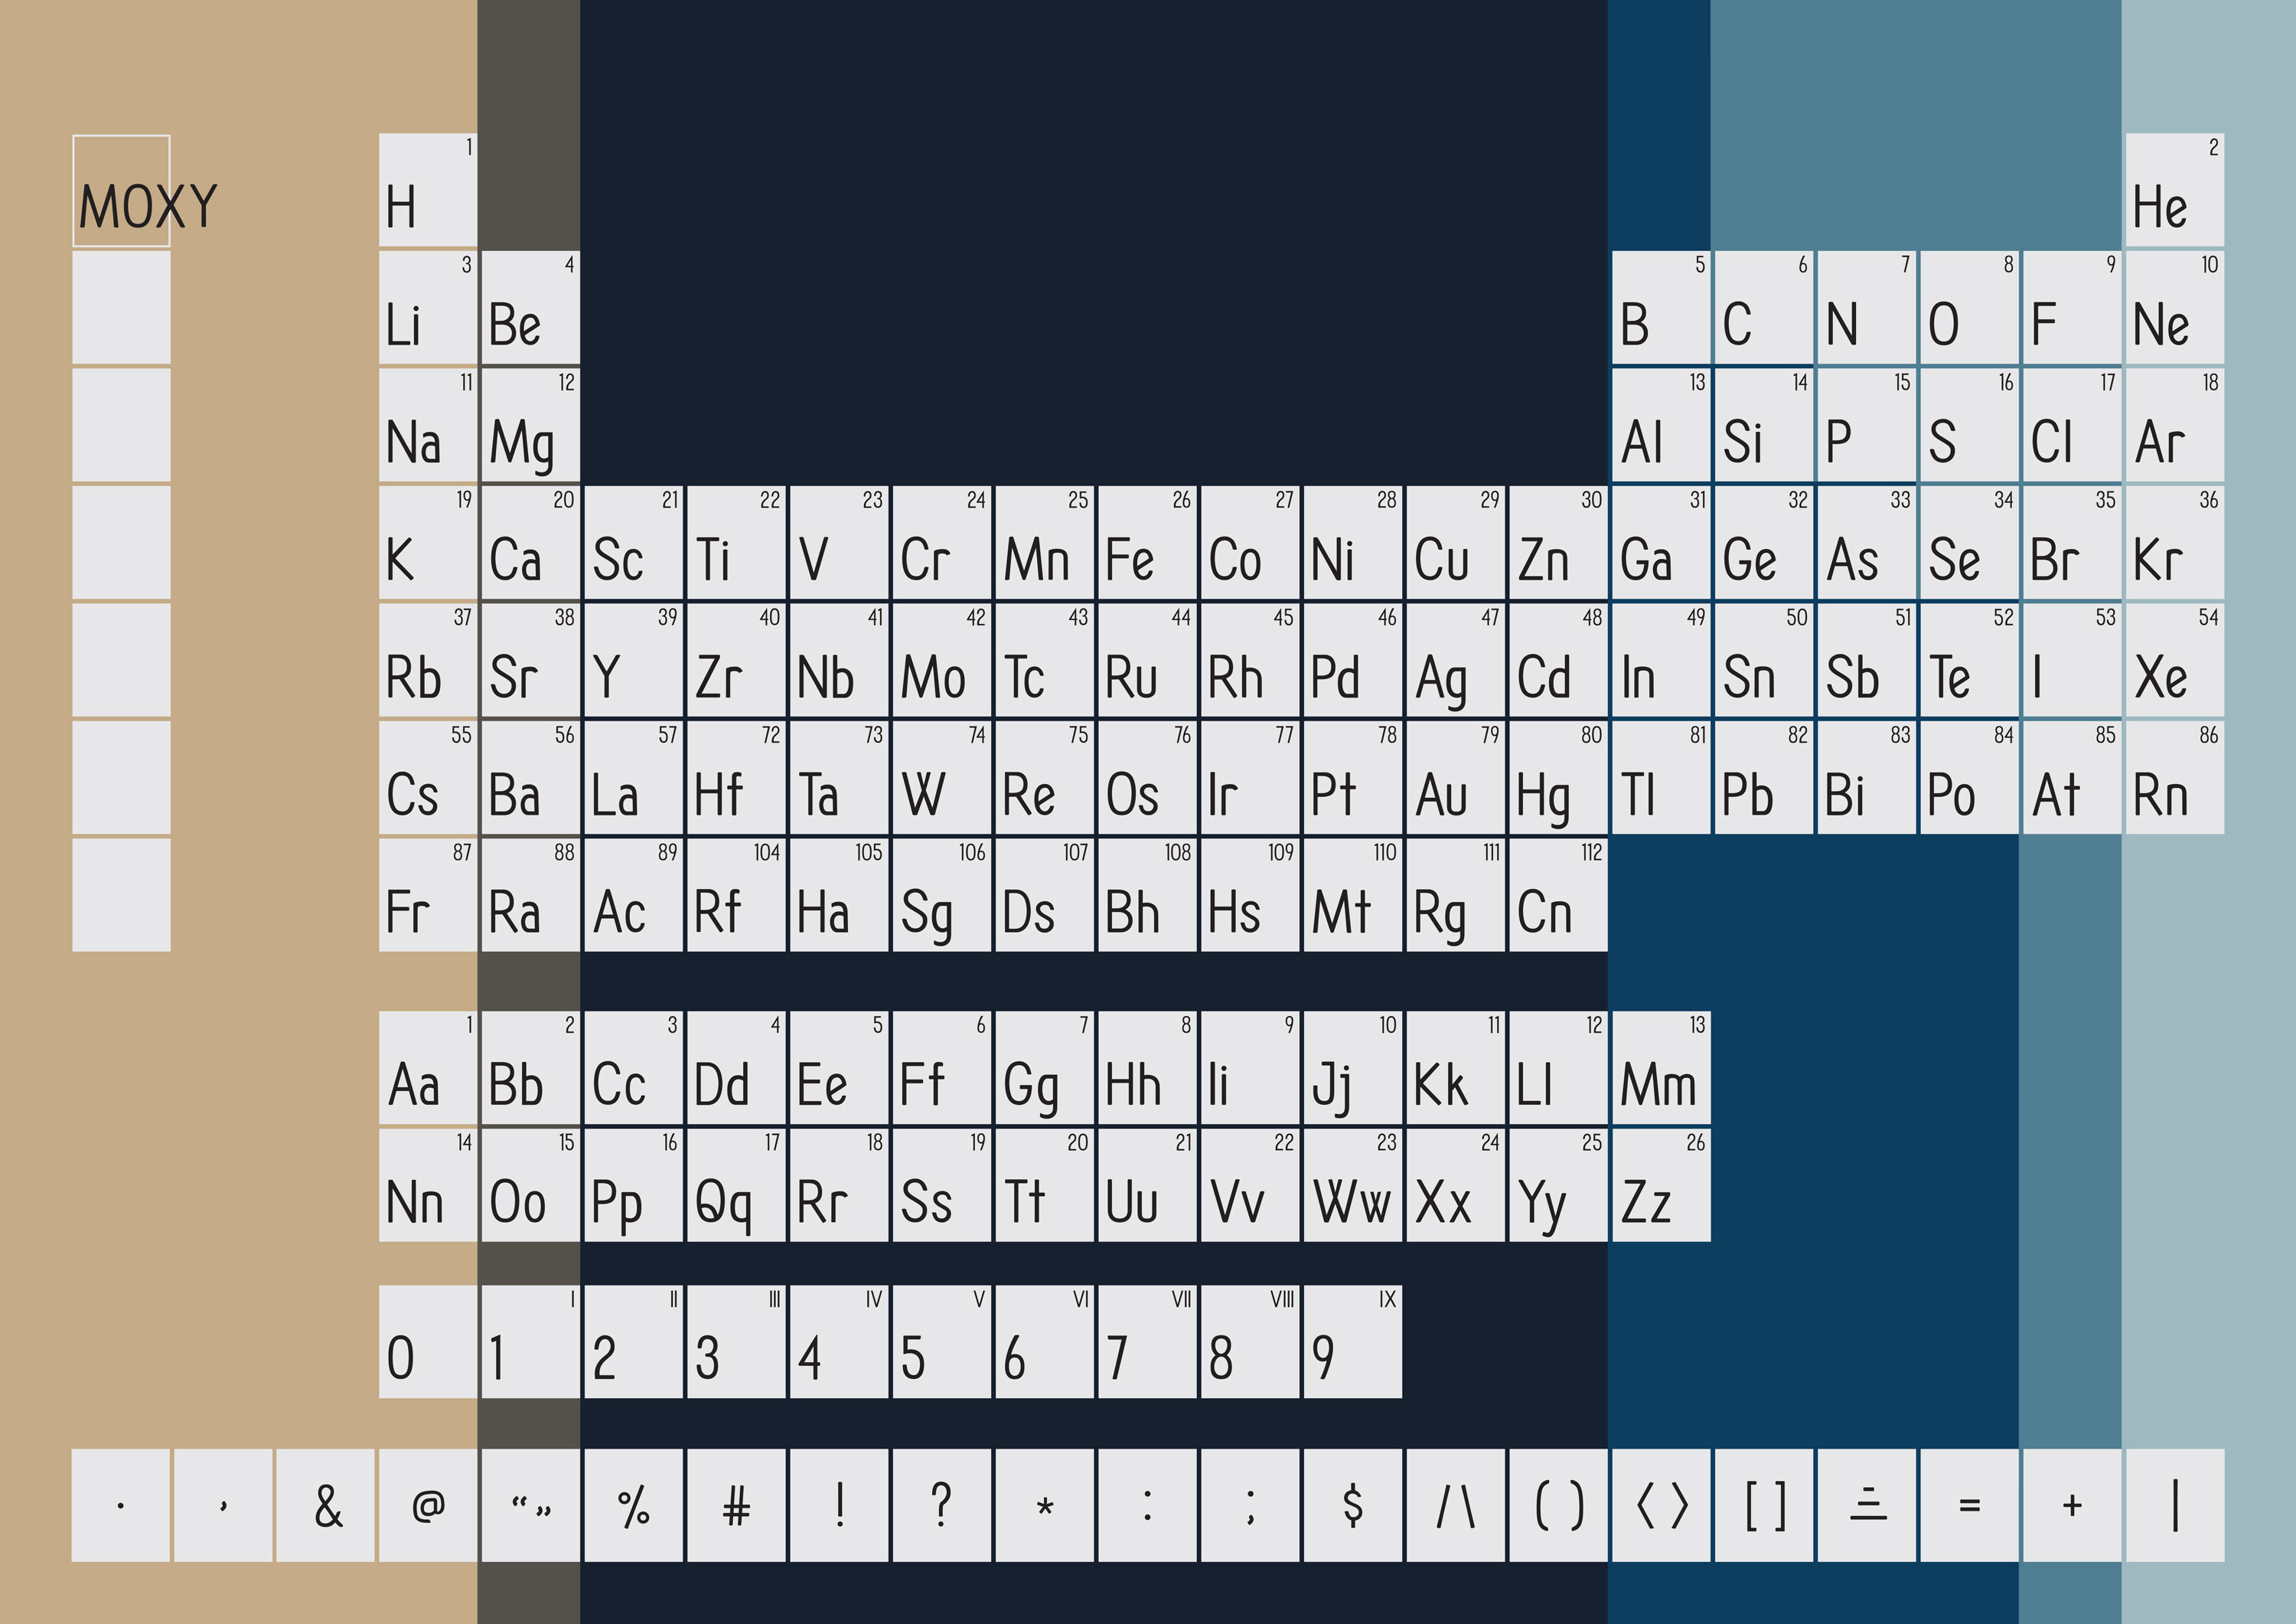Select the Qq letter tile

click(x=736, y=1186)
